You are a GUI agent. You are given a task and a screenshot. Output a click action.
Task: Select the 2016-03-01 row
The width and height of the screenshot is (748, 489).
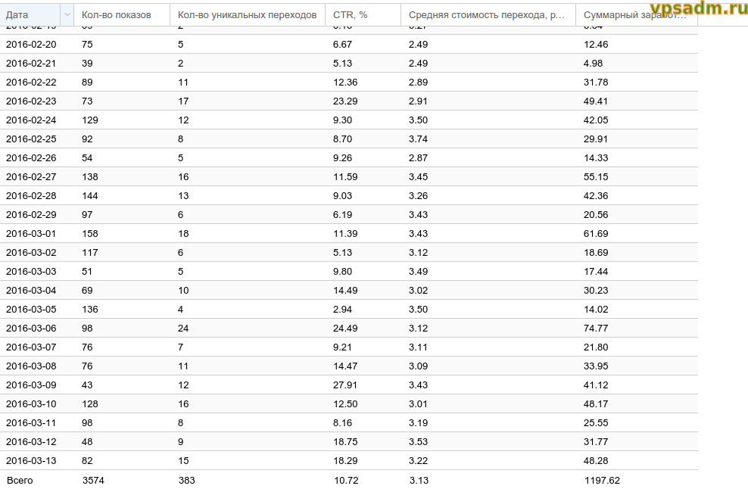31,234
